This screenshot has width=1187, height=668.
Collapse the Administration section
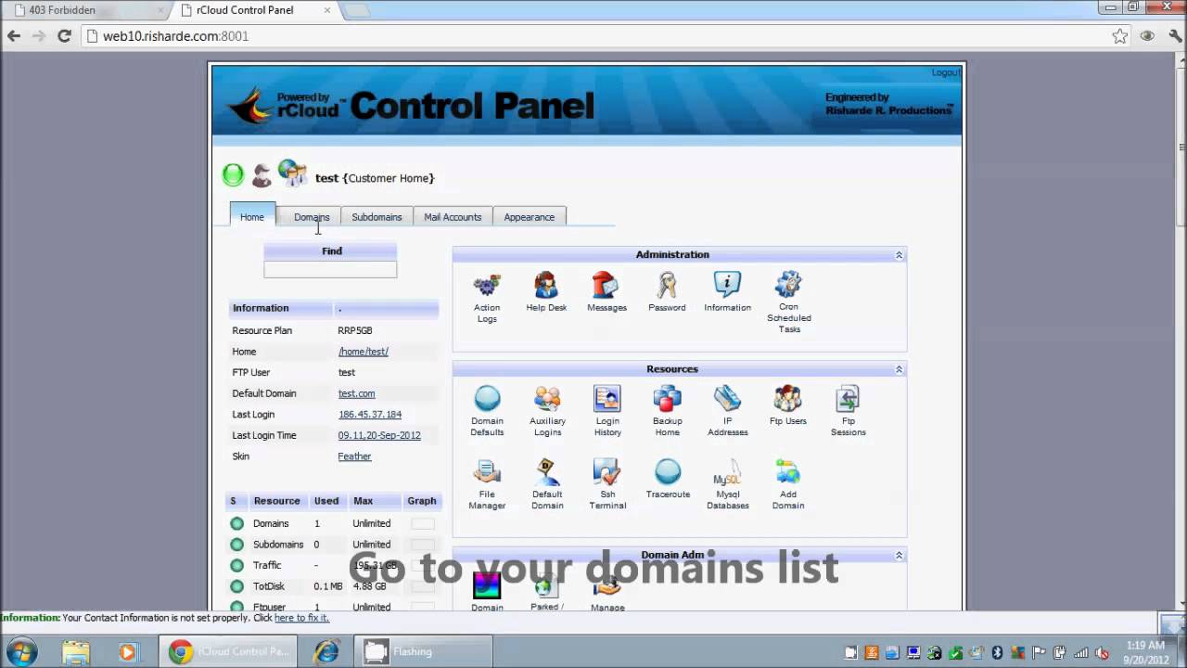[899, 255]
